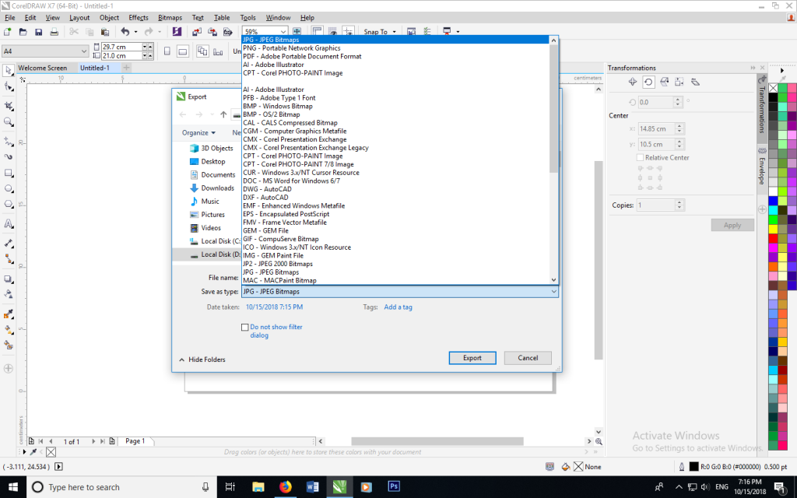Select the Ellipse tool
The image size is (797, 498).
tap(8, 188)
